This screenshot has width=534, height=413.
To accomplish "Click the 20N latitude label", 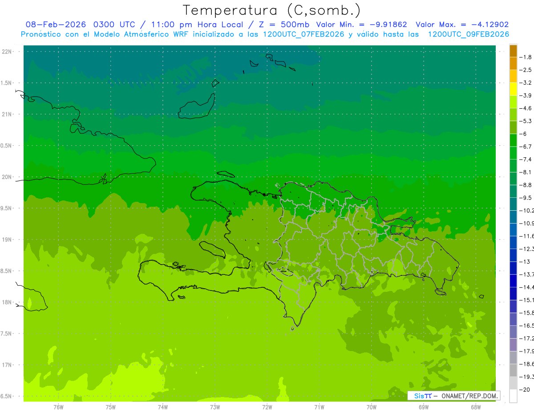I will point(8,177).
